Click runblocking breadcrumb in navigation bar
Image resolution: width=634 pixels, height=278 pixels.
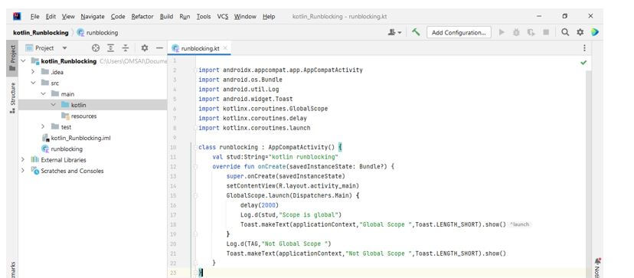click(97, 33)
